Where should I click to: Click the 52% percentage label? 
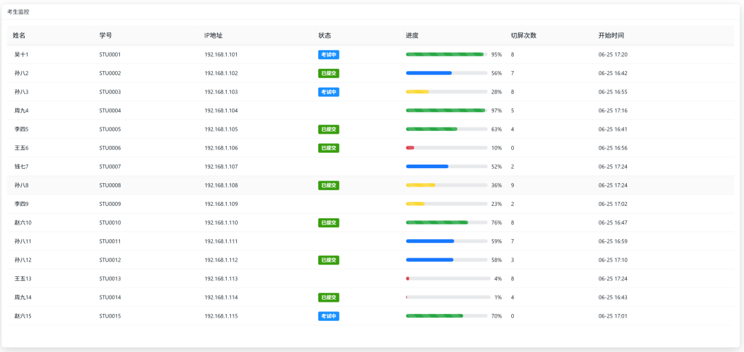tap(496, 167)
